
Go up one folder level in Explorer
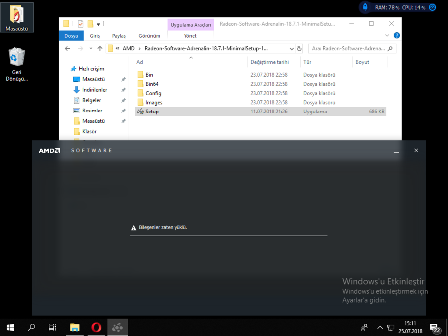[100, 49]
